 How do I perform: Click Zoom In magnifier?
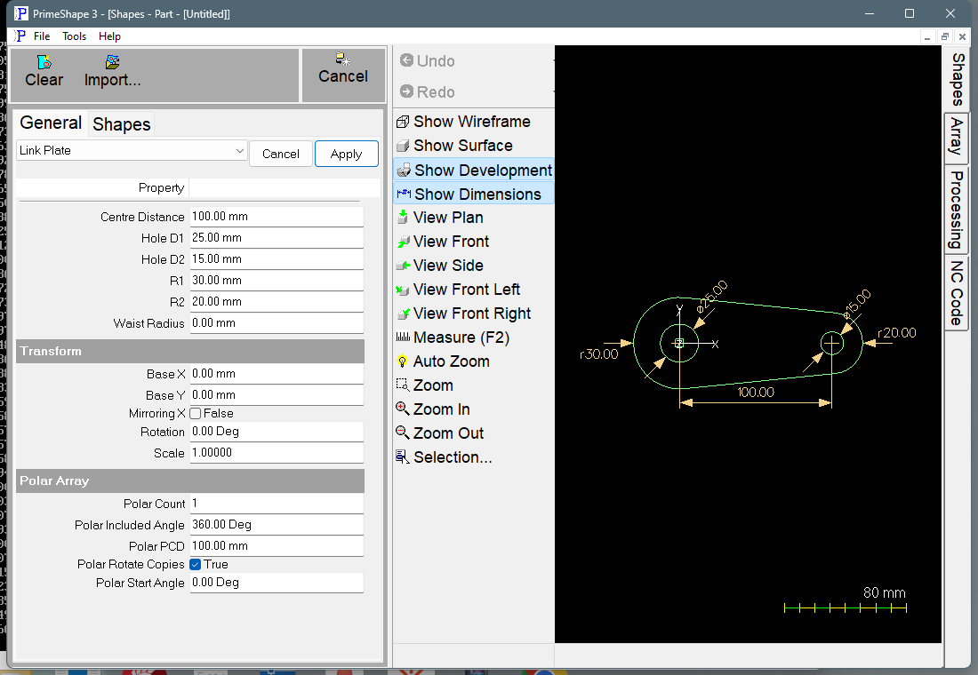pyautogui.click(x=402, y=409)
